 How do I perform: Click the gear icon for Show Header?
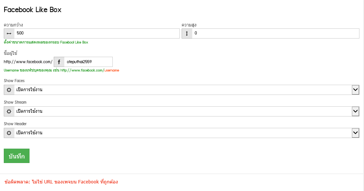click(9, 133)
